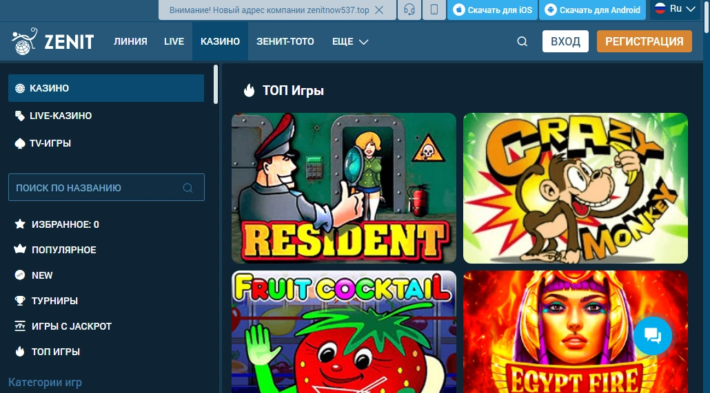Select the КАЗИНО tab
710x393 pixels.
220,41
